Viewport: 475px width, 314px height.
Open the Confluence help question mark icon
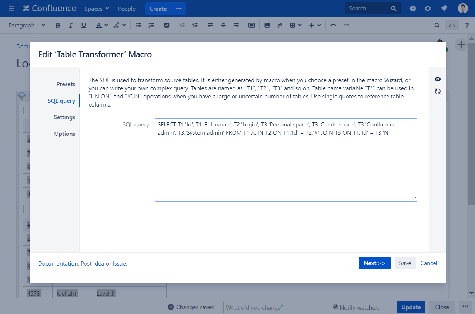point(413,9)
